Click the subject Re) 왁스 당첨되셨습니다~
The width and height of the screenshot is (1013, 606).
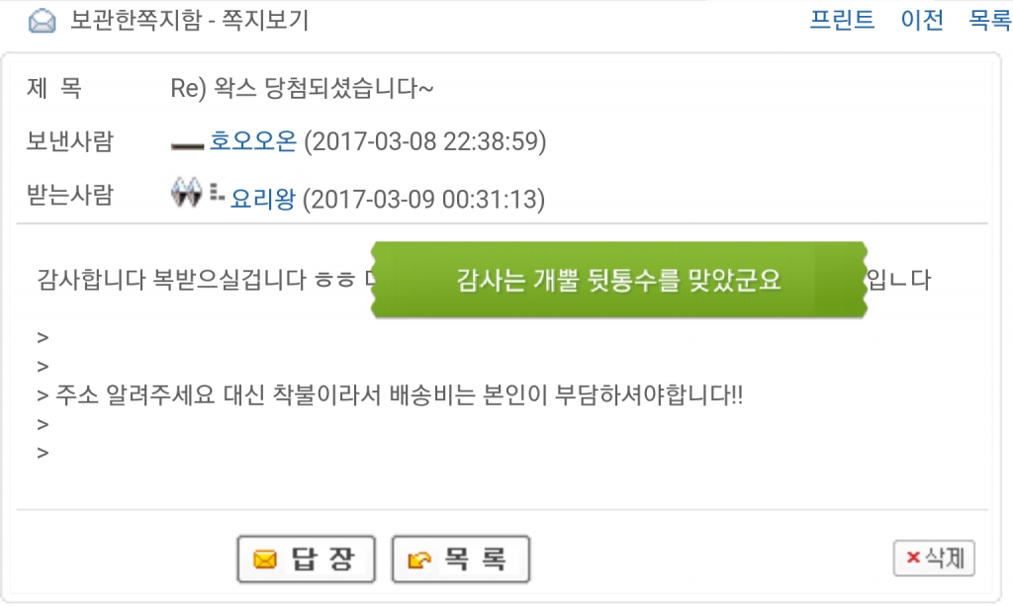tap(302, 88)
